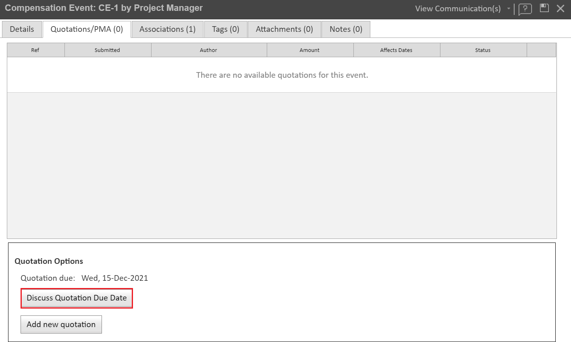The height and width of the screenshot is (342, 571).
Task: Select the Quotations/PMA (0) tab
Action: (87, 29)
